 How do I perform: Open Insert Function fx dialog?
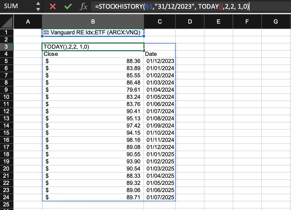tap(84, 6)
